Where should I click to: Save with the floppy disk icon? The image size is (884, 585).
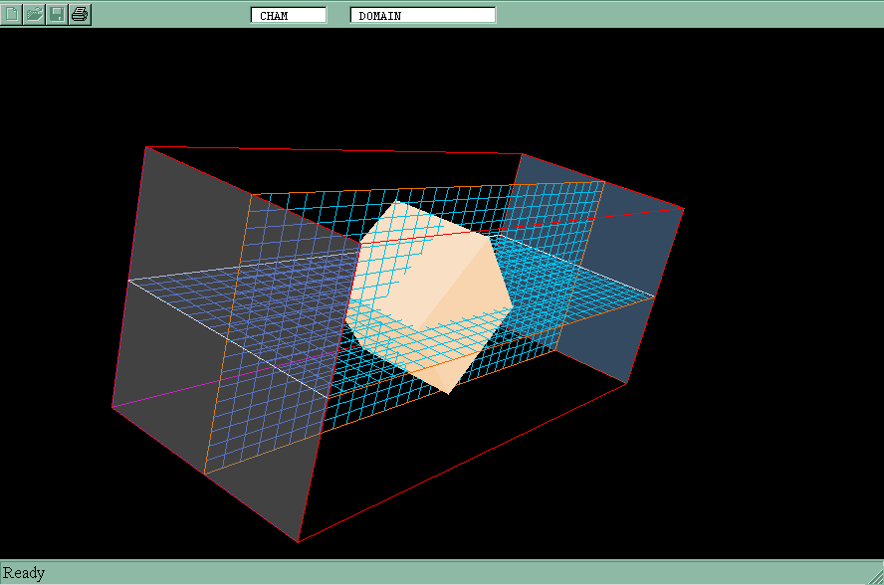click(58, 14)
